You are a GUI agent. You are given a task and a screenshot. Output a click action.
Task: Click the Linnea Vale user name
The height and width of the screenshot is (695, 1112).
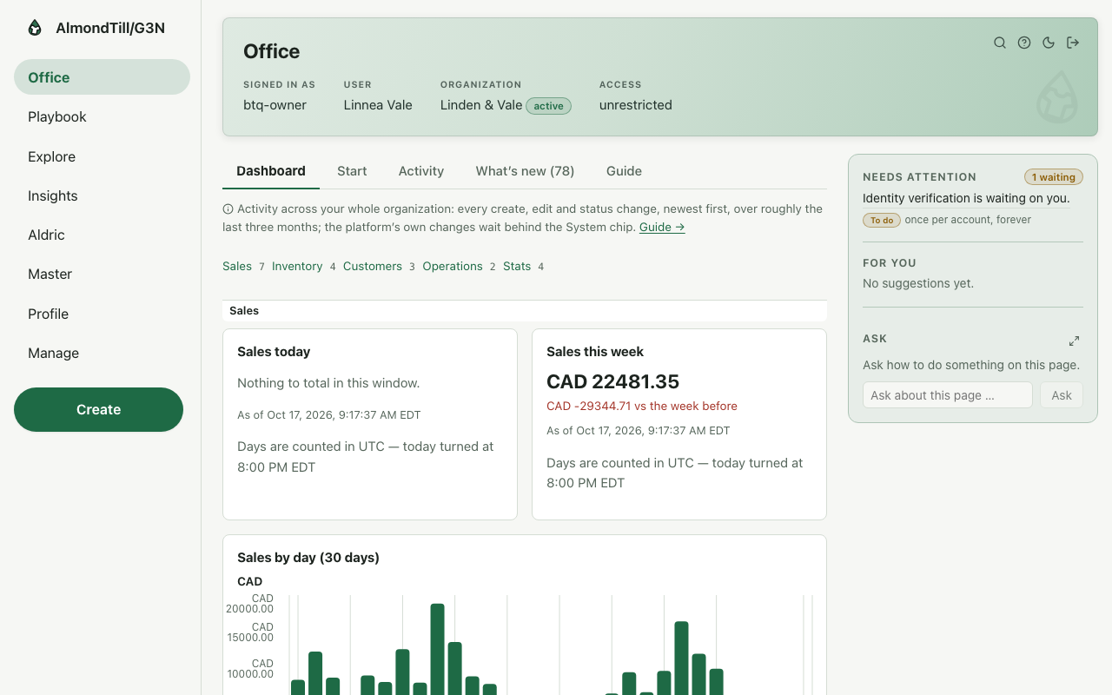pos(378,105)
